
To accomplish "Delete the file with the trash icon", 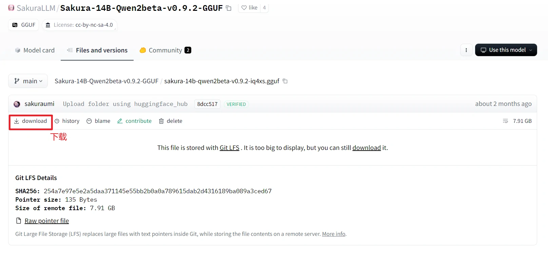I will pos(171,121).
